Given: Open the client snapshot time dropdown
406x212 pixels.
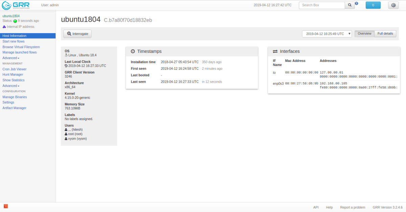Looking at the screenshot, I should point(327,34).
